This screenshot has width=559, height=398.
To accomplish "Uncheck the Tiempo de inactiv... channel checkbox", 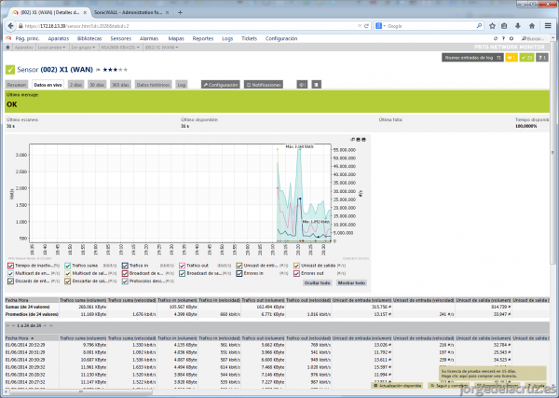I will (x=10, y=266).
